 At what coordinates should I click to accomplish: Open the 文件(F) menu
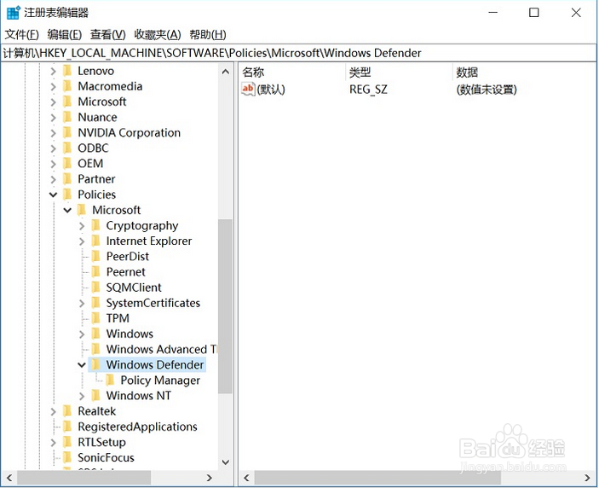click(x=22, y=35)
